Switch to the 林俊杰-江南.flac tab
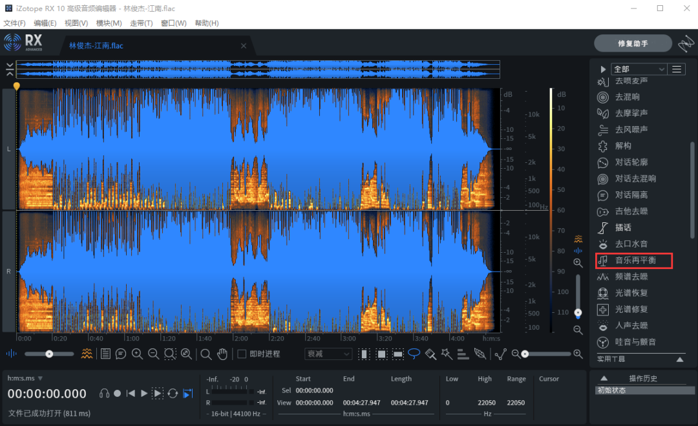 (95, 46)
